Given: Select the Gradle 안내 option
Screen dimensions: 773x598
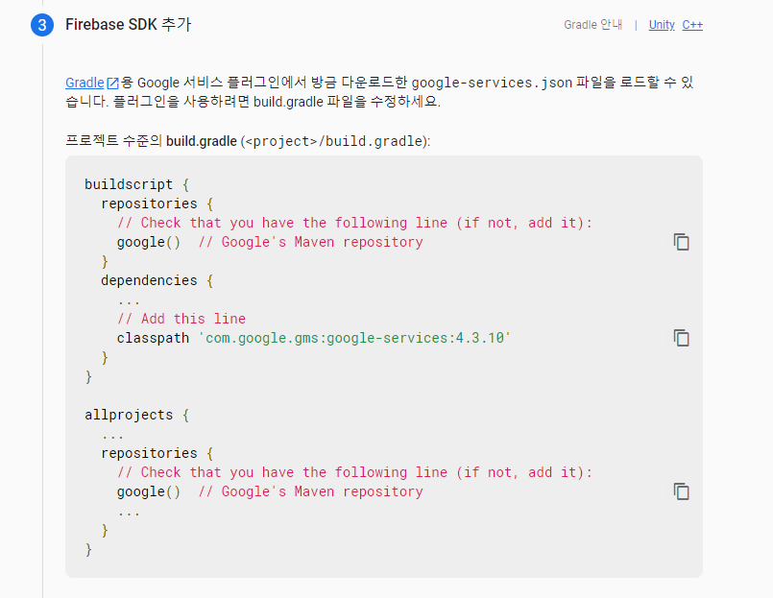Looking at the screenshot, I should [593, 25].
